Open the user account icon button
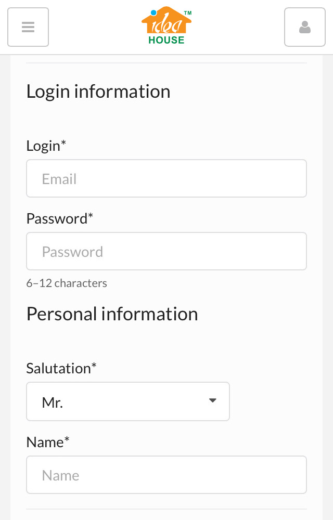 304,27
